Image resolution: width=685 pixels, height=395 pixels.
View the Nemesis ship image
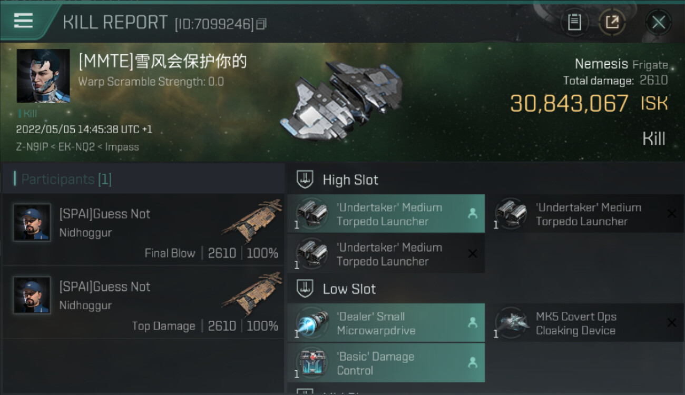[342, 100]
